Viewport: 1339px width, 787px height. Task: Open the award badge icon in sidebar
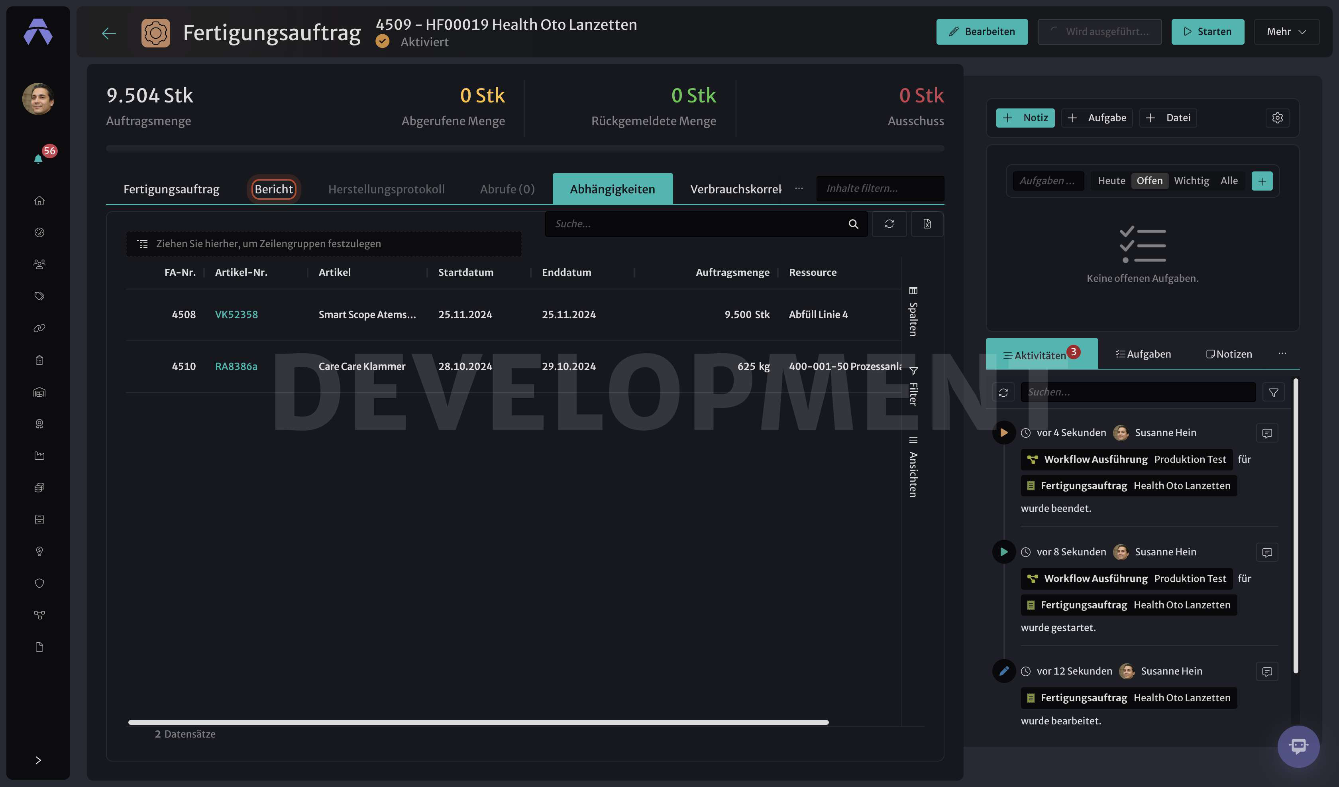click(x=39, y=424)
